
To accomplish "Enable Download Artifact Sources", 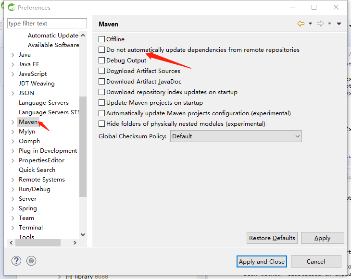I will tap(101, 71).
